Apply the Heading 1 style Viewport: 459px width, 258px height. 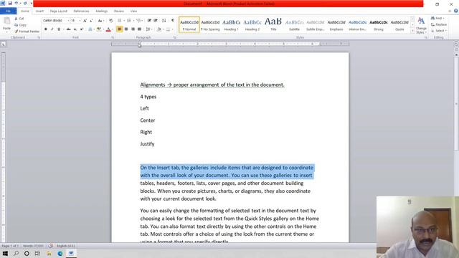pos(231,25)
